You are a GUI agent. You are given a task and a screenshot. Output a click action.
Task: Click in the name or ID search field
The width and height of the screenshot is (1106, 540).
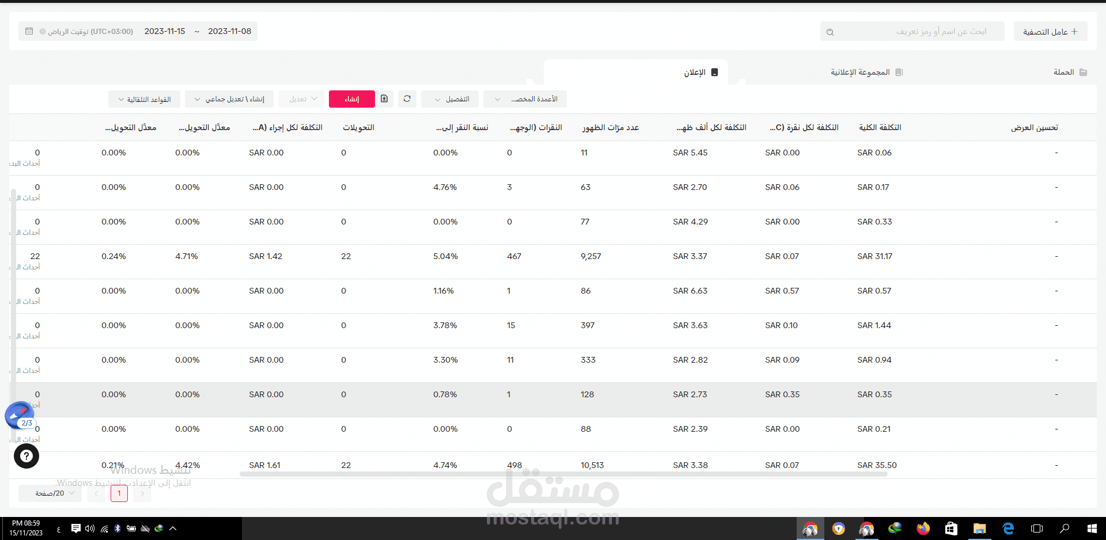point(912,32)
